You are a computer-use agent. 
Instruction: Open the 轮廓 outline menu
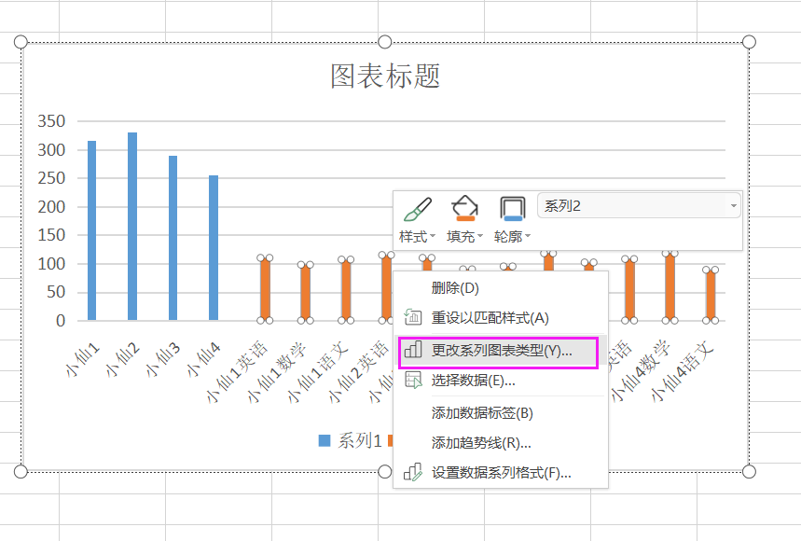(512, 220)
